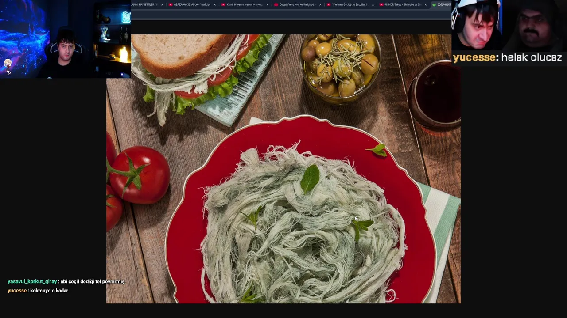Click the YouTube favicon on Kendi Hayatını tab

click(x=223, y=4)
